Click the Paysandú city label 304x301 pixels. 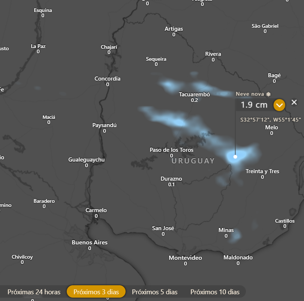(104, 125)
